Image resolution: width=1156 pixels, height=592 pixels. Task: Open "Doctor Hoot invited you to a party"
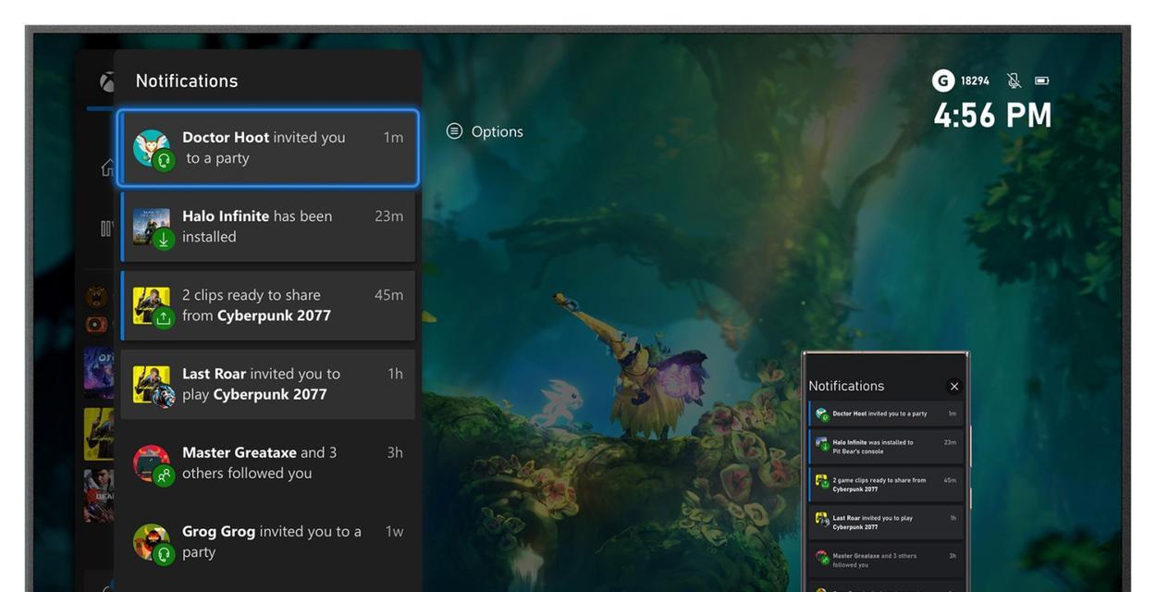click(x=268, y=148)
